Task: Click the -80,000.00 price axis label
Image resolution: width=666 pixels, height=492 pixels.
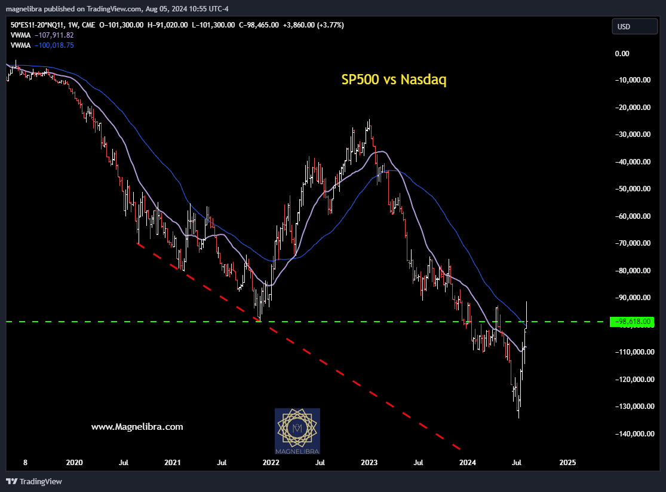Action: tap(633, 270)
